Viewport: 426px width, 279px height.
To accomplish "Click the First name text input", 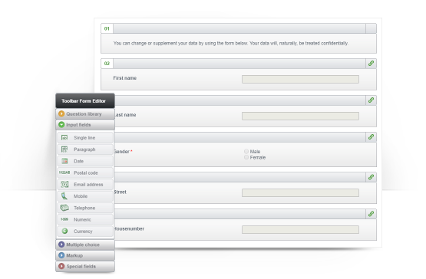I will pos(300,79).
